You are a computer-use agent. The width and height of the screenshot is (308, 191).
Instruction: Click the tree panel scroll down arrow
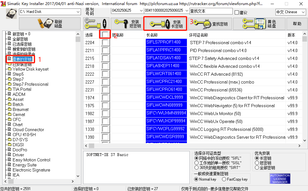(78, 176)
